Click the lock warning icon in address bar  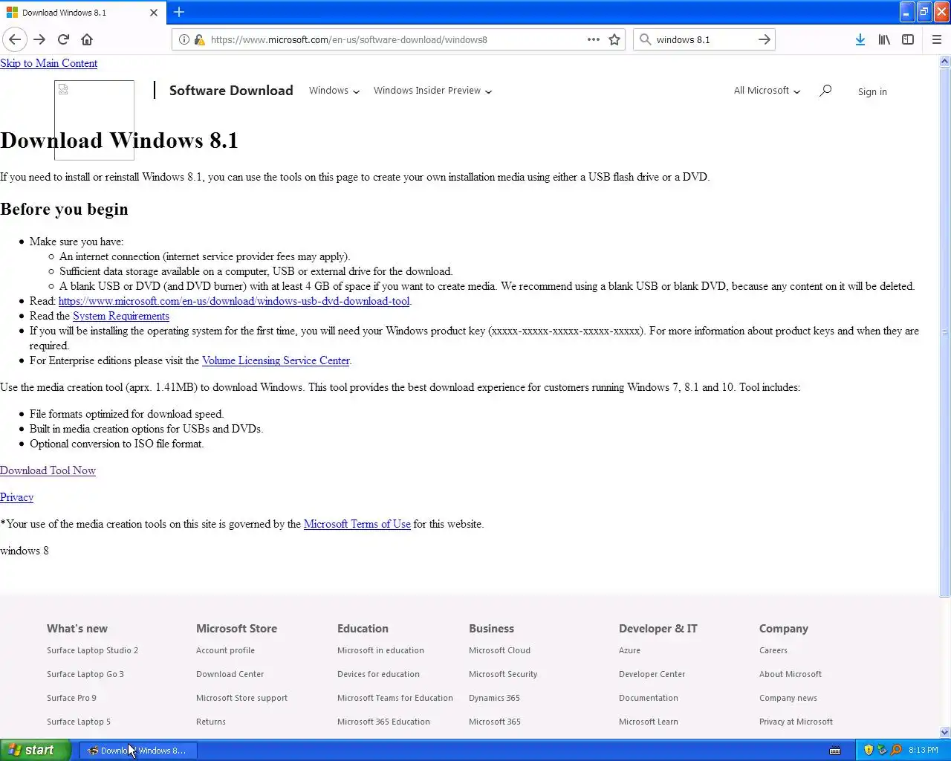click(199, 39)
